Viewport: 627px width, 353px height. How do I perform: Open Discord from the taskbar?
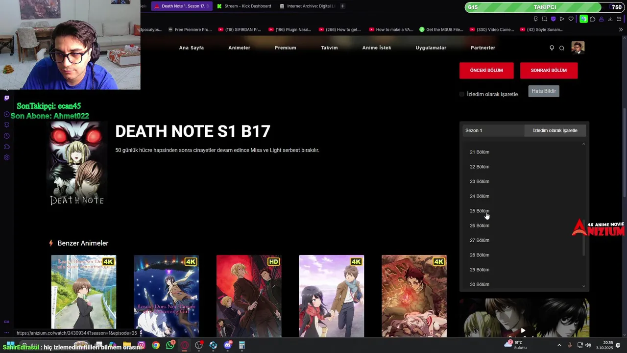coord(227,345)
